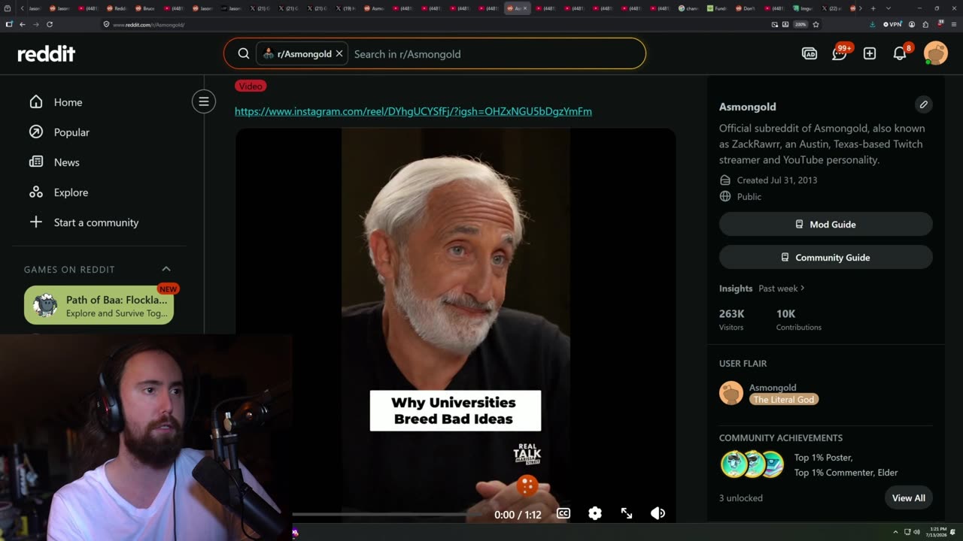Open site security shield icon
Viewport: 963px width, 541px height.
(x=106, y=24)
